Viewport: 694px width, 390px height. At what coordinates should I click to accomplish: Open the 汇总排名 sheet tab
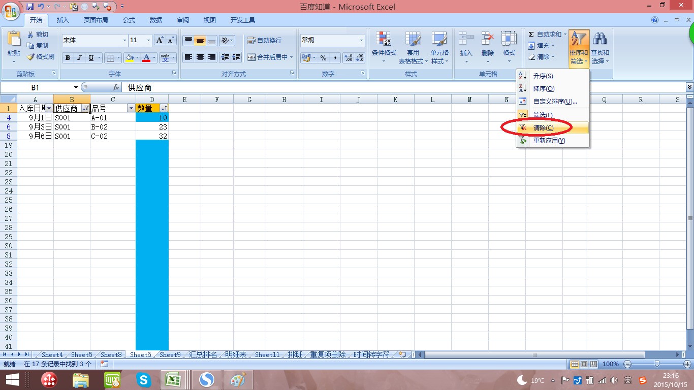(203, 355)
